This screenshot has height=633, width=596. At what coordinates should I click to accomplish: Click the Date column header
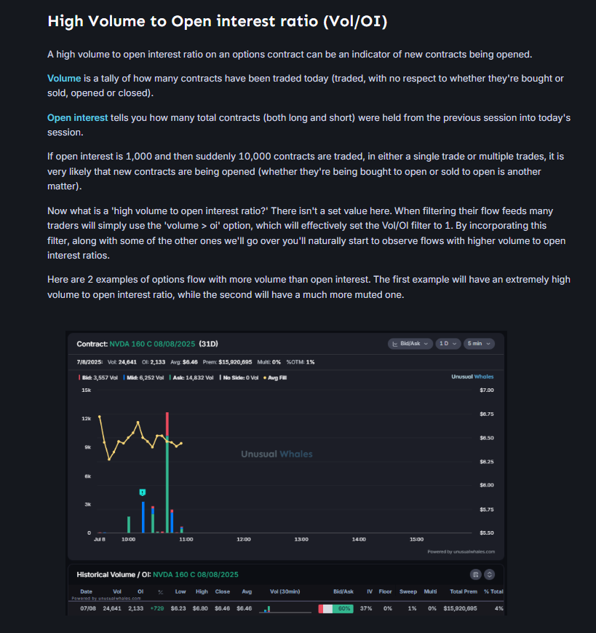(x=87, y=591)
